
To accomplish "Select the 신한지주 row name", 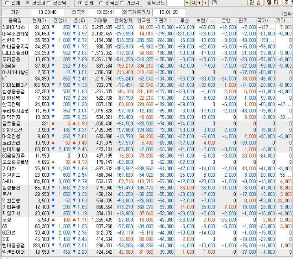I will tap(11, 40).
